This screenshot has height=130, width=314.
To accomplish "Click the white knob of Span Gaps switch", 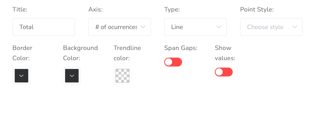I will pos(169,62).
